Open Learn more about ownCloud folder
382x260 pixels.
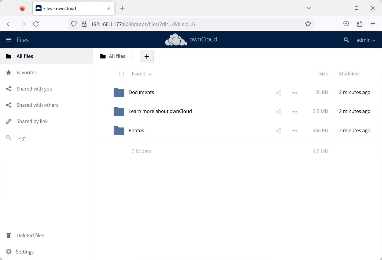(160, 111)
